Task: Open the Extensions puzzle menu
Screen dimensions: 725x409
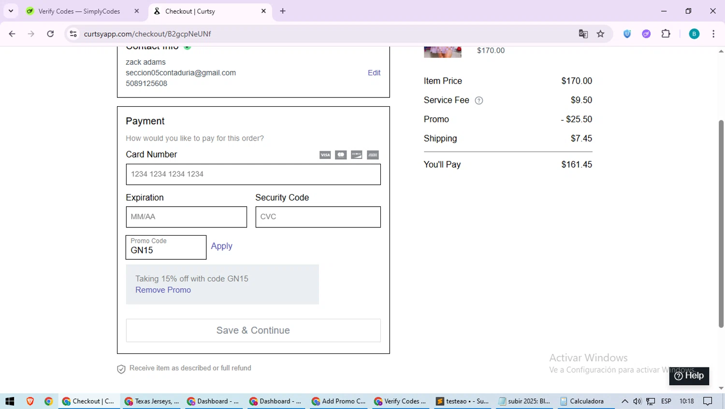Action: [666, 34]
